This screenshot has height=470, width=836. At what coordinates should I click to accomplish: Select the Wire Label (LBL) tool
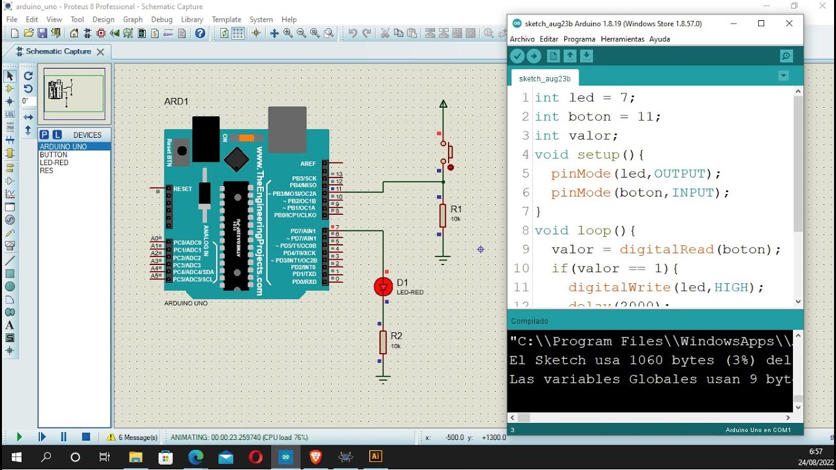(10, 114)
